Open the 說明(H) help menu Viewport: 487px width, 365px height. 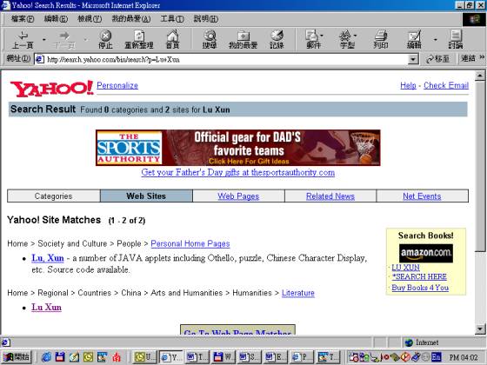click(x=206, y=19)
